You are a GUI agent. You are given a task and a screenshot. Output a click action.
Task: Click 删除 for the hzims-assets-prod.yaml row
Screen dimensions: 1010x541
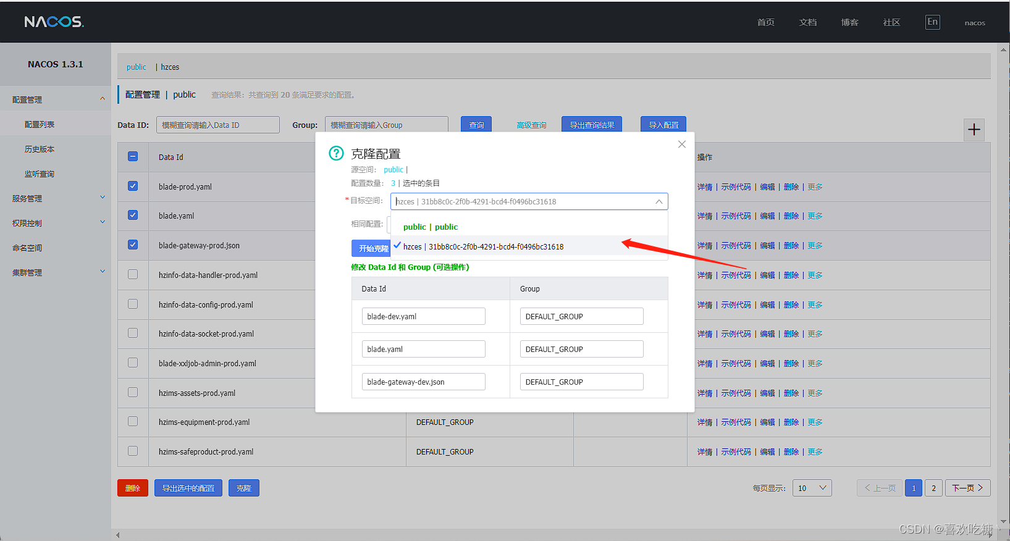coord(791,393)
